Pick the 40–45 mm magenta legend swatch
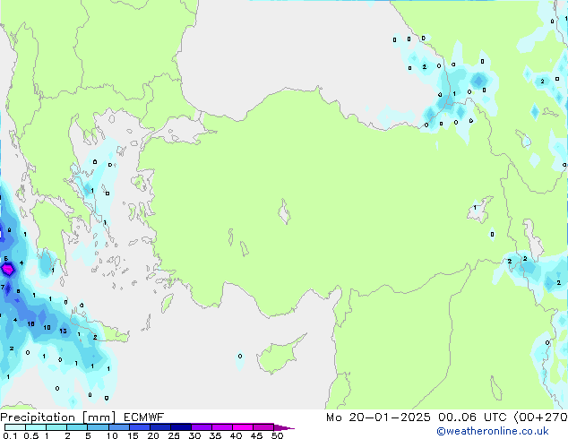This screenshot has height=439, width=568. (x=243, y=427)
